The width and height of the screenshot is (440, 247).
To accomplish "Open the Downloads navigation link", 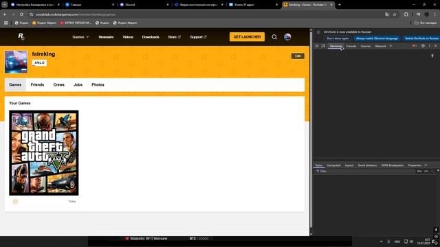I will 151,37.
